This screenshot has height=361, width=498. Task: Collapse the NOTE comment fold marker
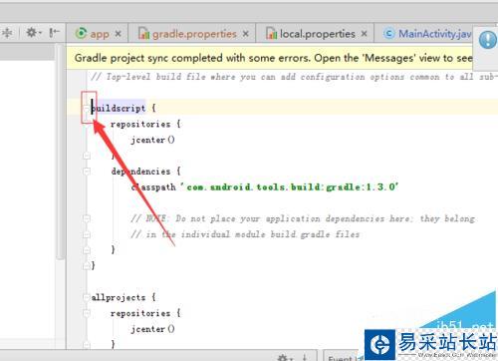point(87,218)
